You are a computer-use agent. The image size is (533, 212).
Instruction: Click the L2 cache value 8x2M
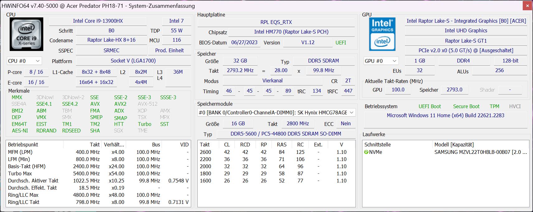(x=141, y=72)
